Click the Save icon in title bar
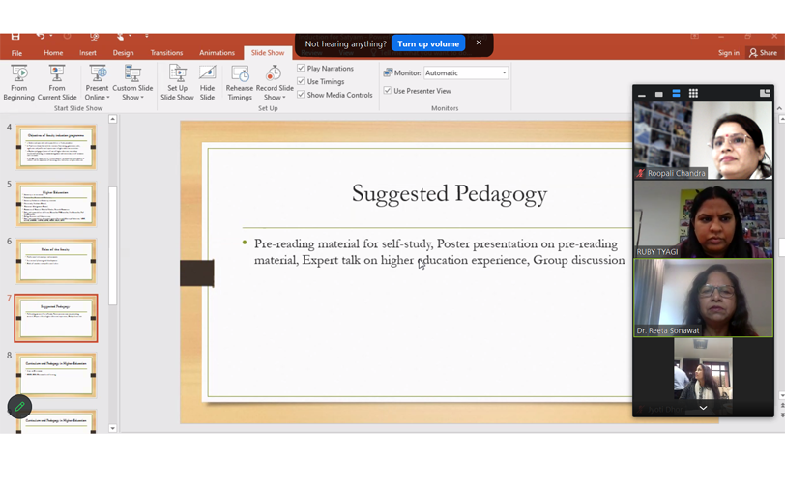This screenshot has height=487, width=785. 15,37
